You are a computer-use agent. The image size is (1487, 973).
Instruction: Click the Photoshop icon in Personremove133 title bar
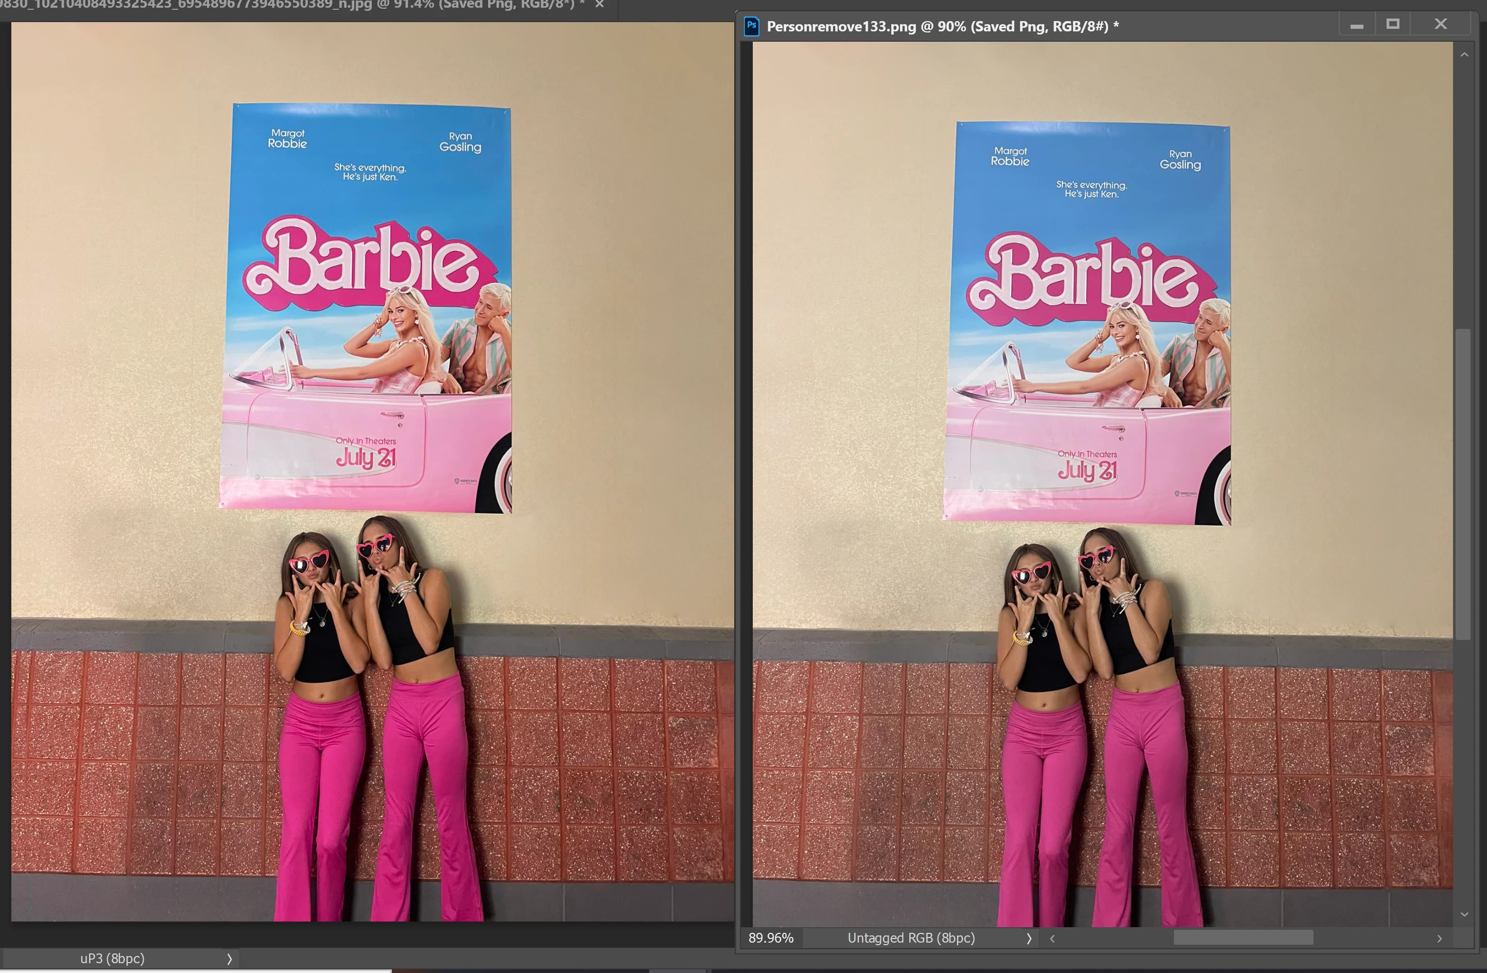(752, 26)
